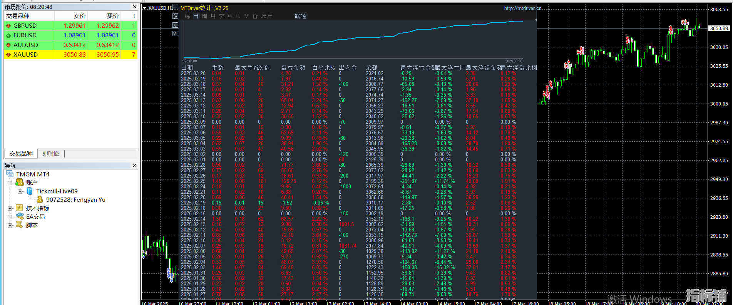Image resolution: width=733 pixels, height=305 pixels.
Task: Click the 3050.88 current price marker on scale
Action: point(719,28)
